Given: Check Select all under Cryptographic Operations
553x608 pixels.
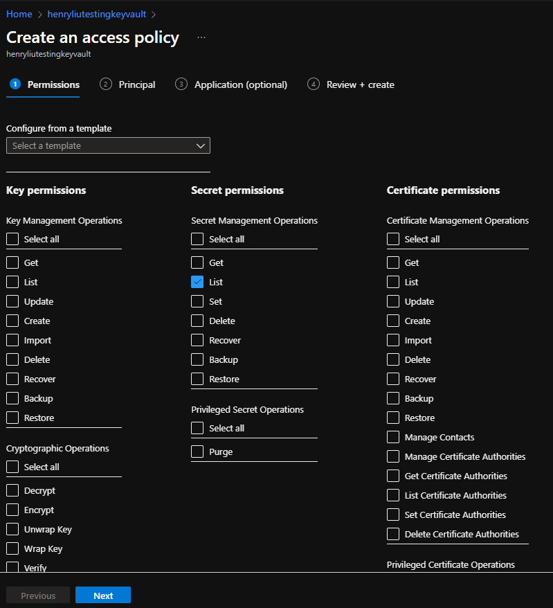Looking at the screenshot, I should click(12, 467).
